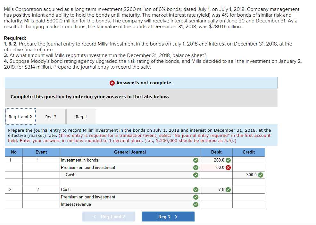Click the green checkmark beside Investment in bonds
Image resolution: width=316 pixels, height=225 pixels.
coord(195,160)
